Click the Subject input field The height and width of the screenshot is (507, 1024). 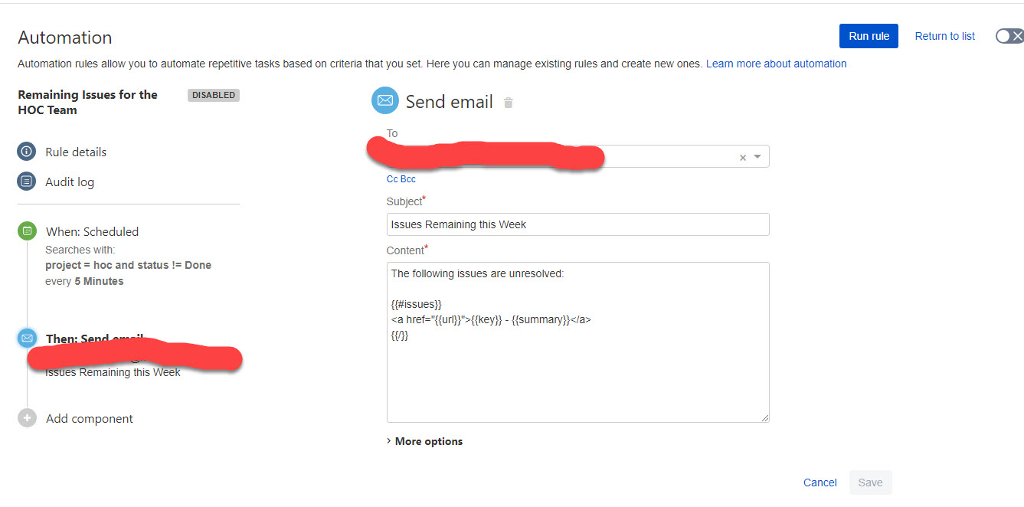pyautogui.click(x=578, y=224)
